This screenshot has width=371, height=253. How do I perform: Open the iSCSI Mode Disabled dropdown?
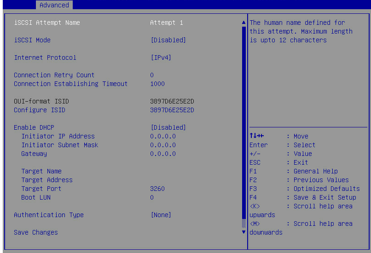tap(168, 40)
